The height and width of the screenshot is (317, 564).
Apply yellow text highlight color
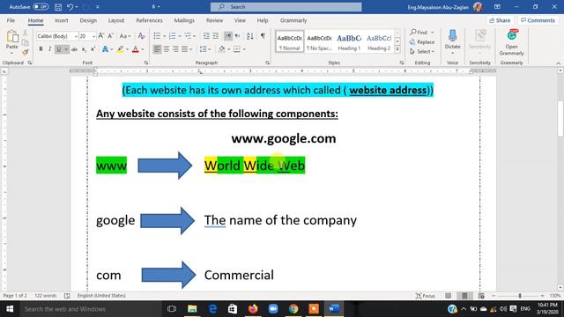click(120, 49)
